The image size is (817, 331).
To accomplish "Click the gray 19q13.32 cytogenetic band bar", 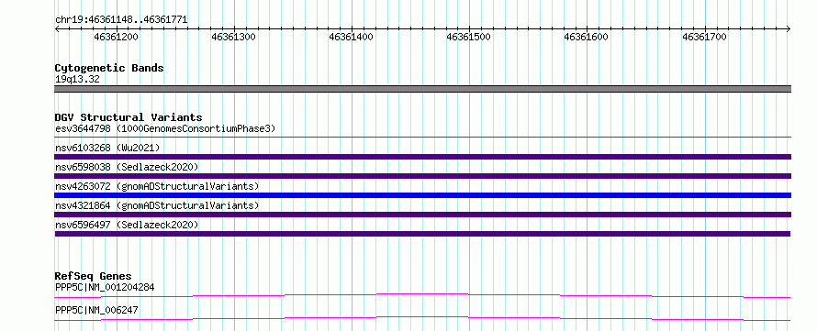I will click(x=423, y=89).
